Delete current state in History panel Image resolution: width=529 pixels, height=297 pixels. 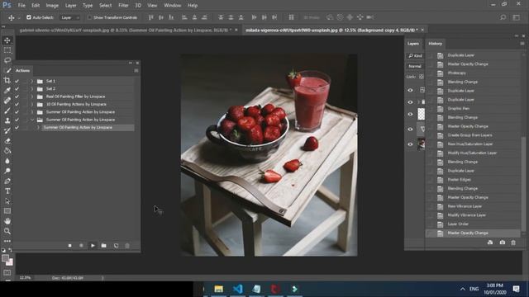pyautogui.click(x=513, y=243)
